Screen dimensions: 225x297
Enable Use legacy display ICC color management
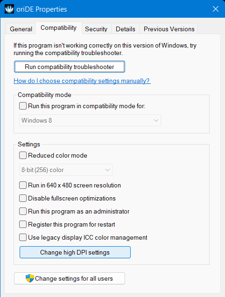pos(23,237)
